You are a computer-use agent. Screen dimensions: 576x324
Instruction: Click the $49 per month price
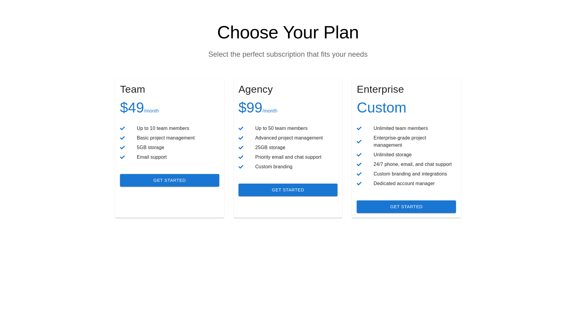tap(139, 108)
